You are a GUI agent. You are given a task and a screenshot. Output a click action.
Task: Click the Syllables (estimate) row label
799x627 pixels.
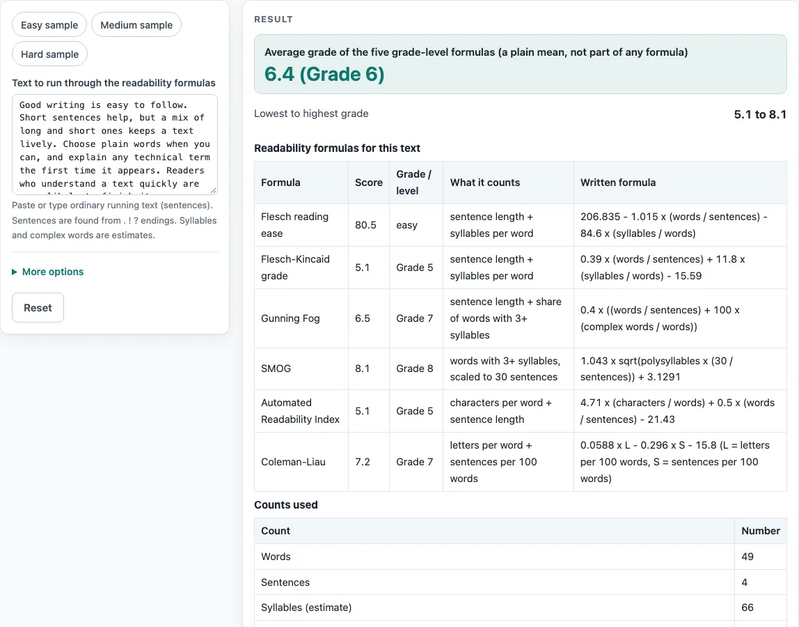306,607
